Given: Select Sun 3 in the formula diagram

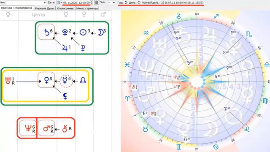Looking at the screenshot, I should [85, 32].
